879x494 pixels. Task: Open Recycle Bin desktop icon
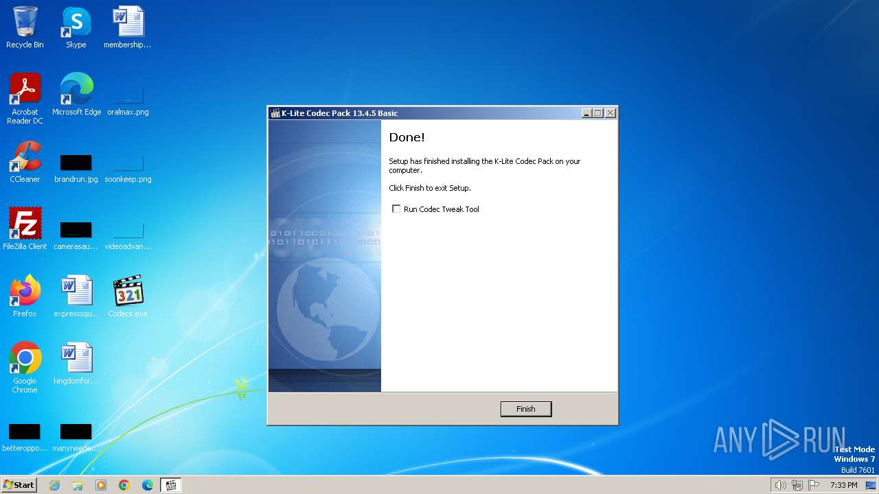[x=25, y=27]
